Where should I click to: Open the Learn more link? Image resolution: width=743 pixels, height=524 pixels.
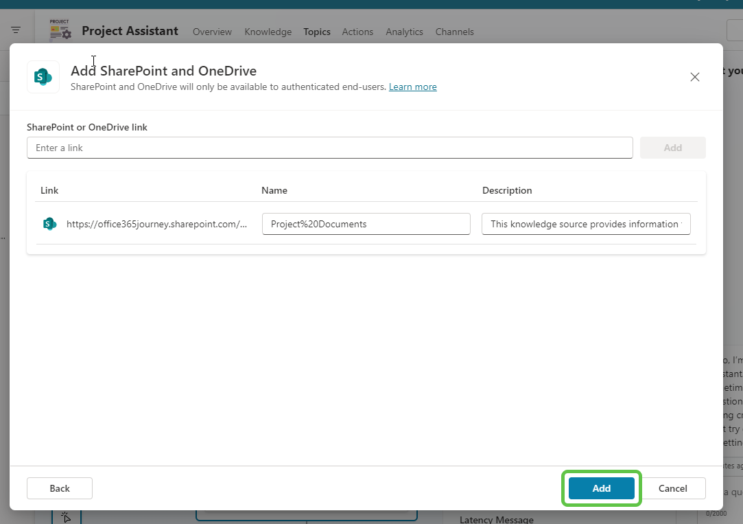[412, 87]
